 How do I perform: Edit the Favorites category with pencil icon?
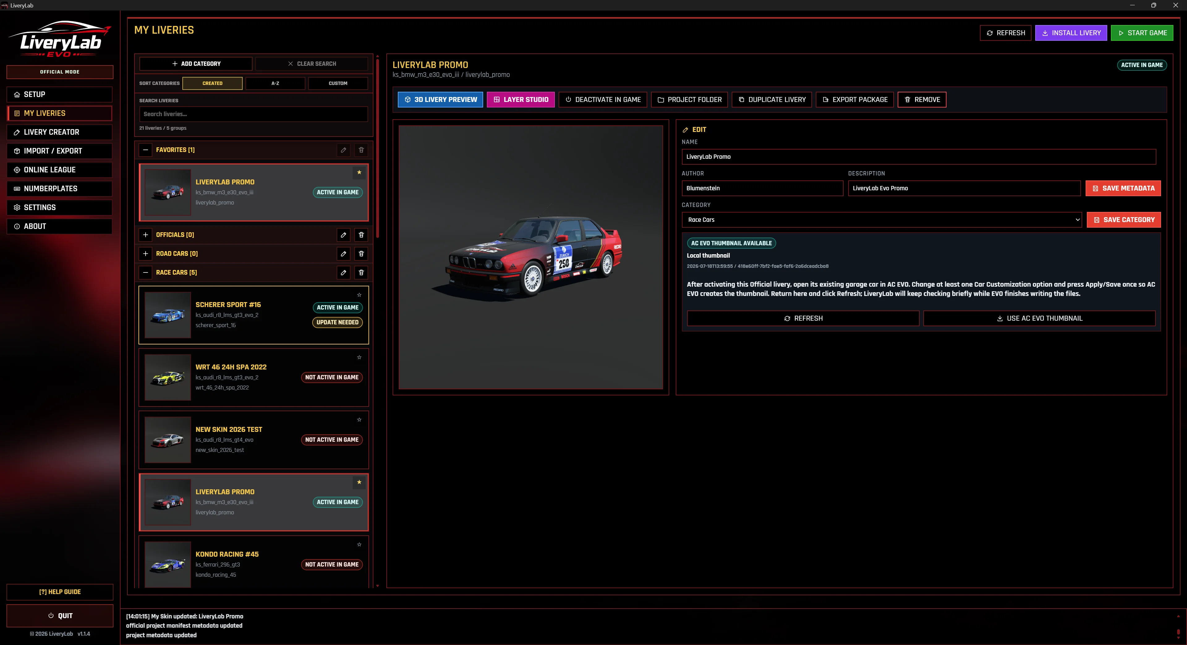coord(343,150)
